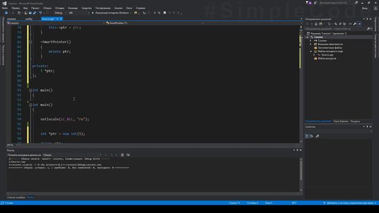
Task: Click the Undo toolbar icon
Action: point(40,13)
